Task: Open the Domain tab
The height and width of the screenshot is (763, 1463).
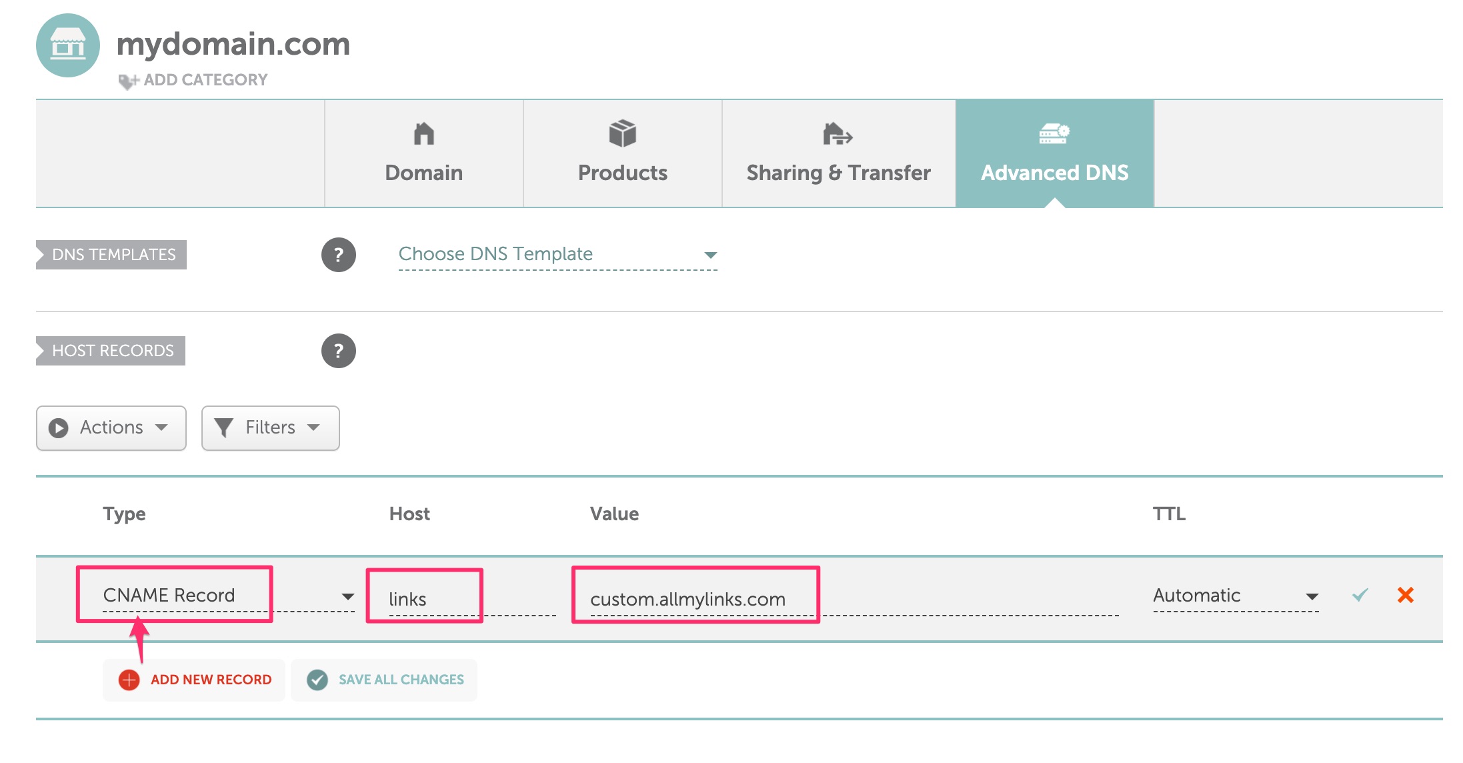Action: (424, 153)
